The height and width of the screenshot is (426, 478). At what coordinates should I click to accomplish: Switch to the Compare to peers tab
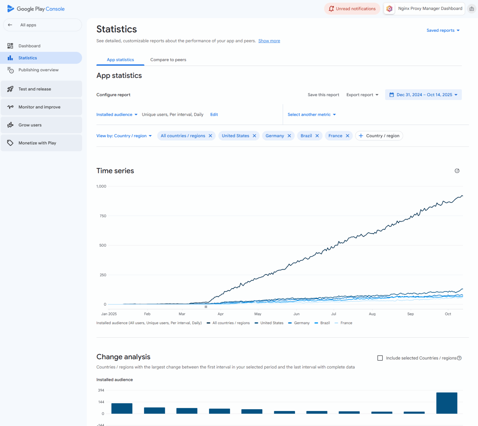(168, 60)
